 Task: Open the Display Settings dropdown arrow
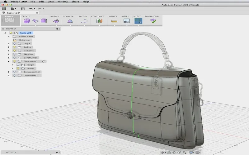pyautogui.click(x=194, y=153)
